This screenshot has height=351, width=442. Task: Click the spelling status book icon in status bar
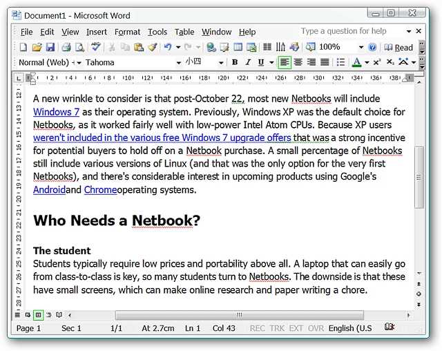[390, 327]
